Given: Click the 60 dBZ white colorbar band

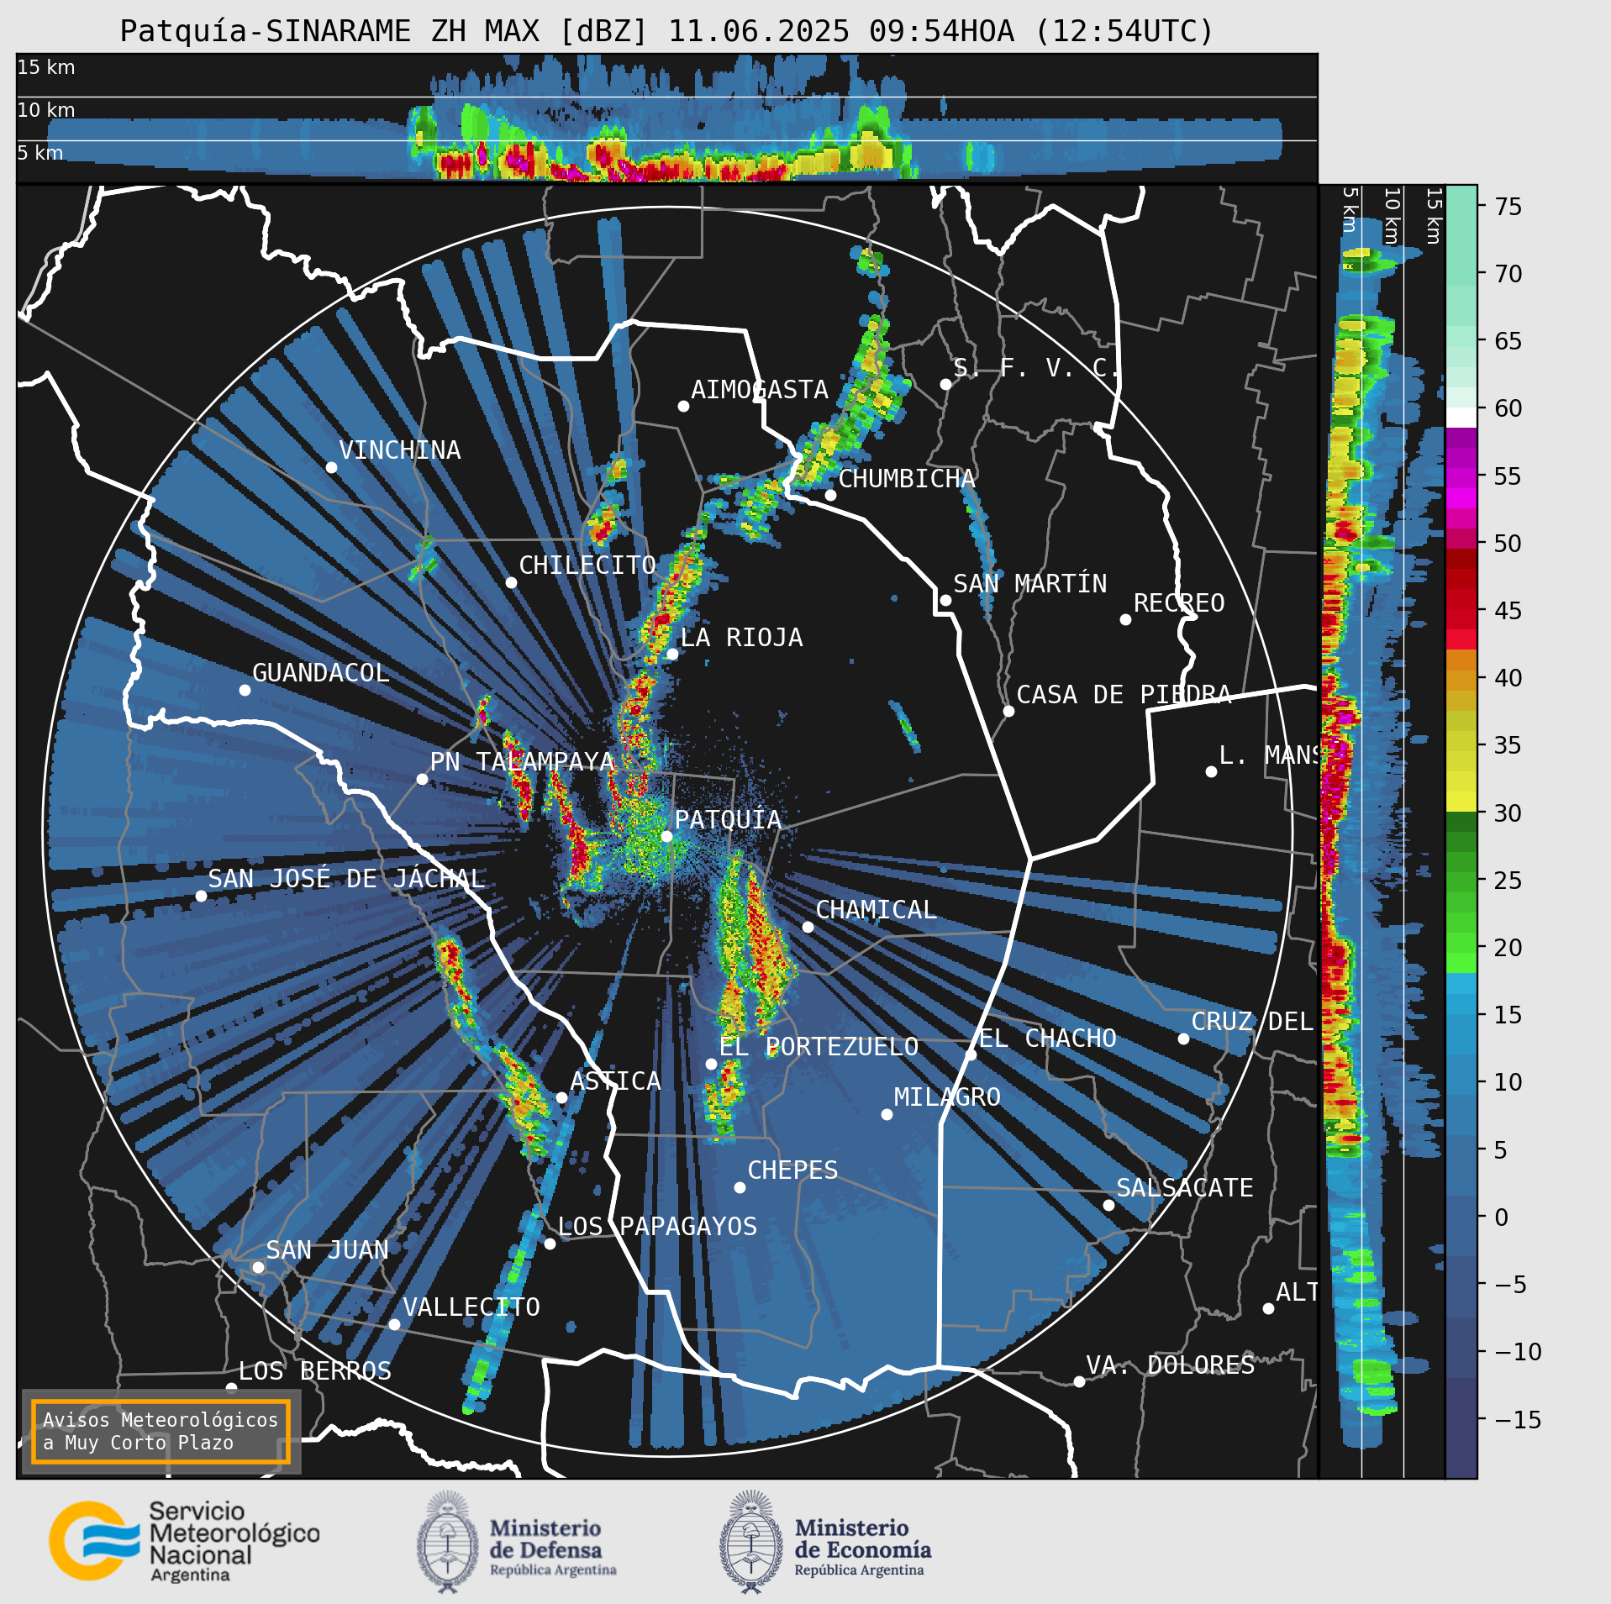Looking at the screenshot, I should point(1461,418).
